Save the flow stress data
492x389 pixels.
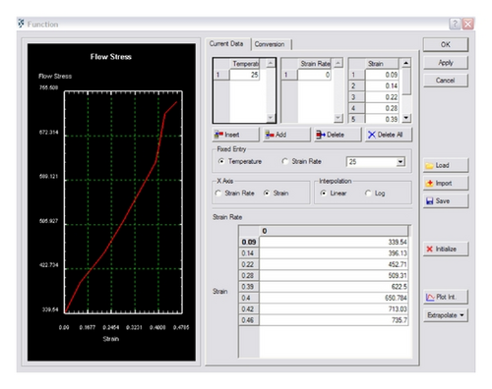446,201
